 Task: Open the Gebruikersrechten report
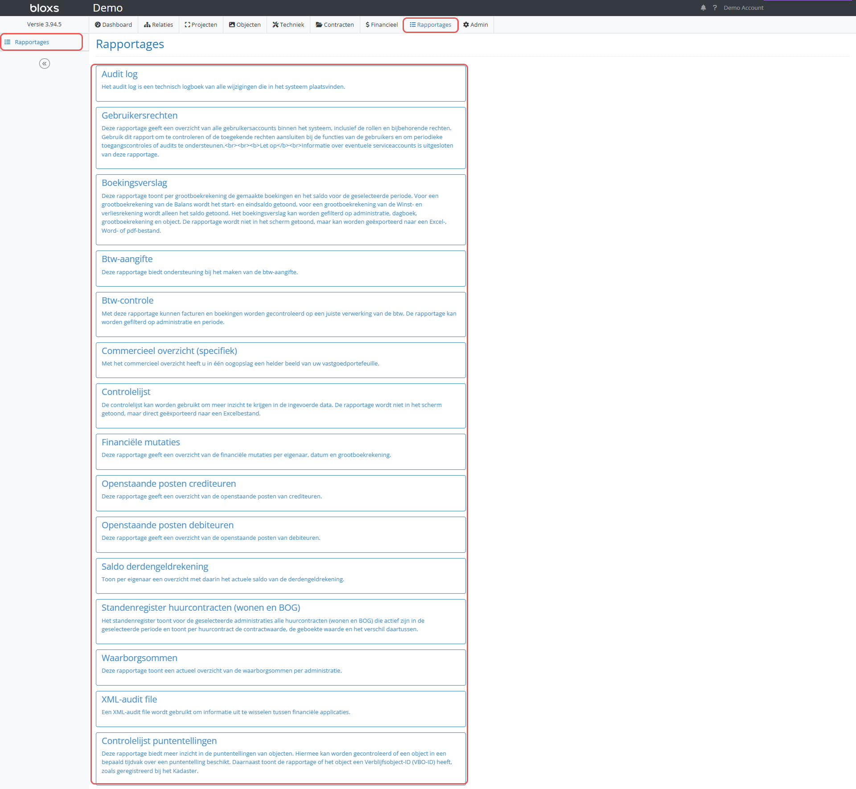point(140,115)
